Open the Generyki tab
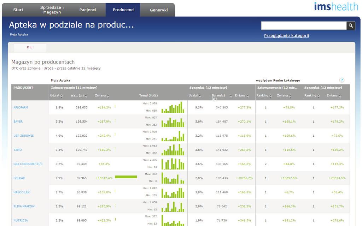 tap(159, 10)
